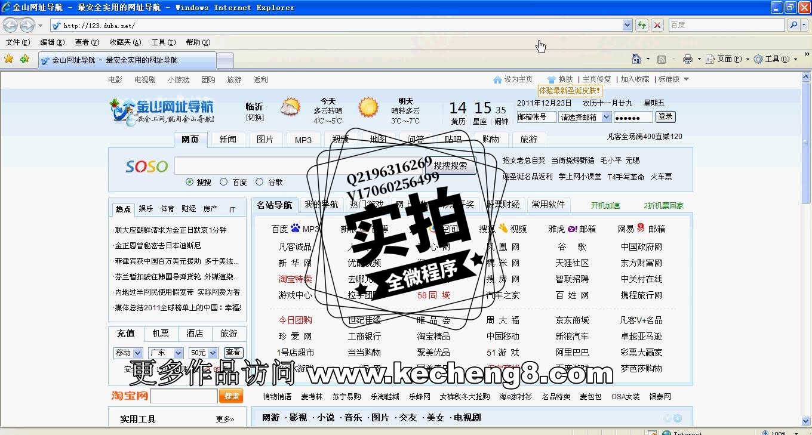The width and height of the screenshot is (812, 435).
Task: Open the address bar history dropdown
Action: pos(627,25)
